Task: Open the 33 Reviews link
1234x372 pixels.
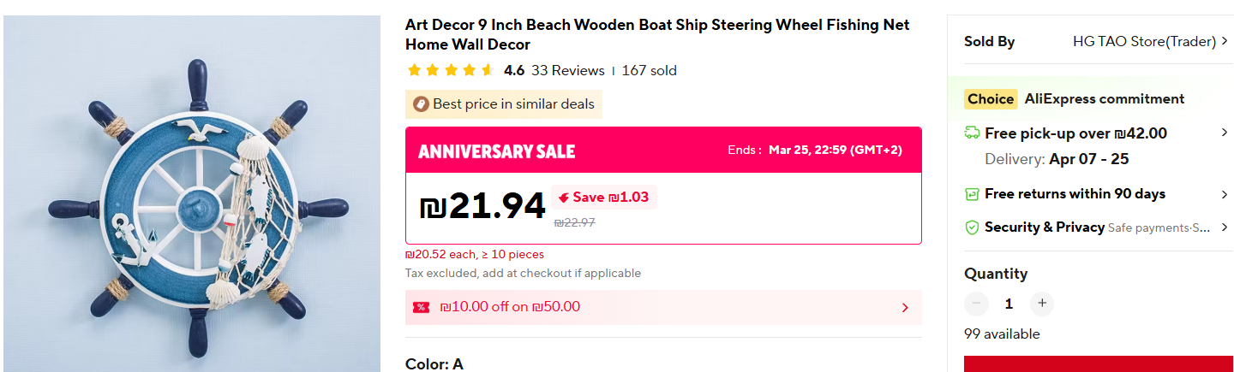Action: [567, 71]
